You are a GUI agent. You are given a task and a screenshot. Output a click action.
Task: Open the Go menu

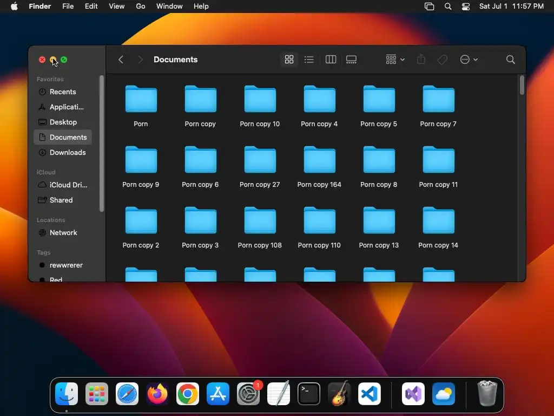click(x=141, y=6)
